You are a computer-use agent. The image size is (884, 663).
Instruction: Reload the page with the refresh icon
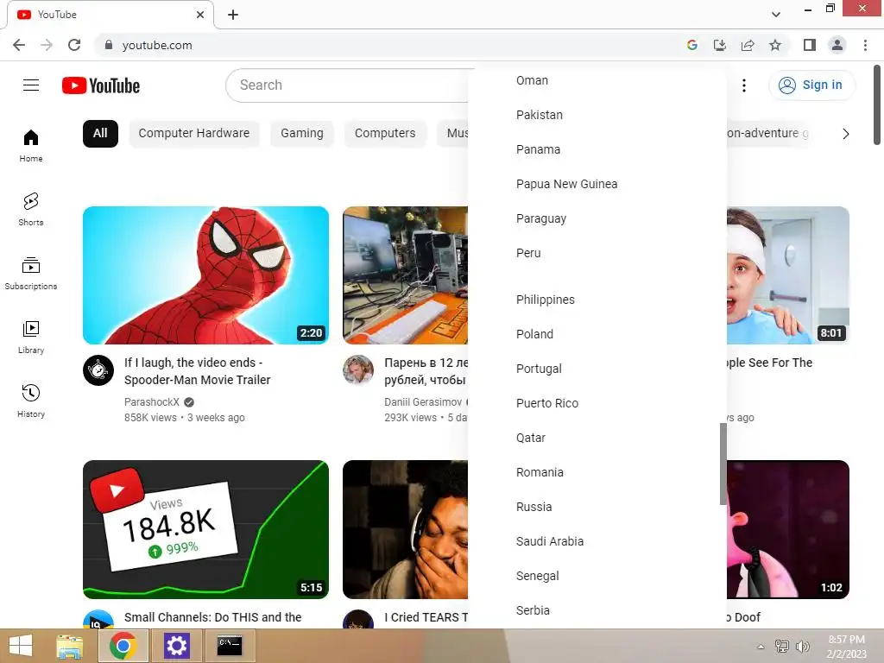[74, 45]
